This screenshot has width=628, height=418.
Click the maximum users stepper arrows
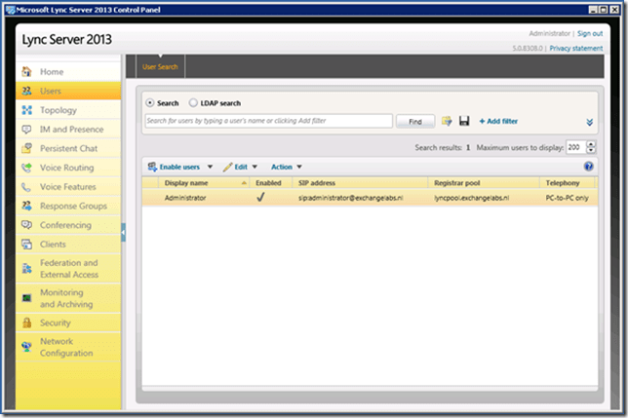(x=589, y=147)
